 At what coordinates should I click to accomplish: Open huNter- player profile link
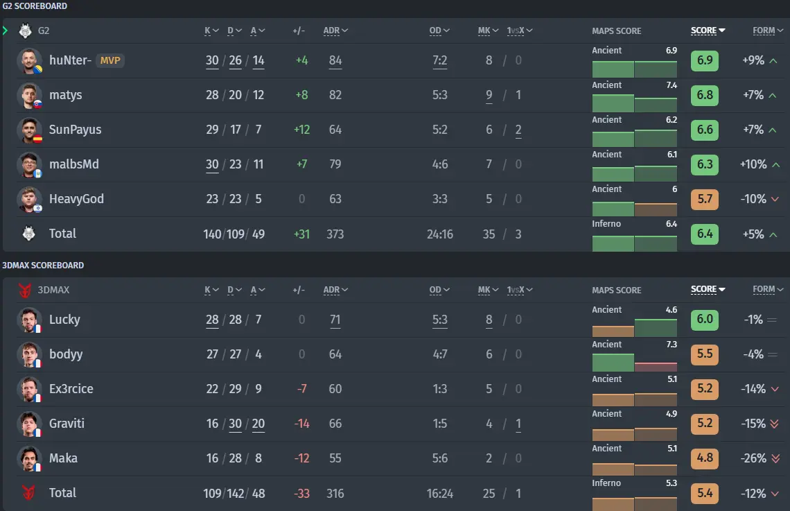(70, 60)
